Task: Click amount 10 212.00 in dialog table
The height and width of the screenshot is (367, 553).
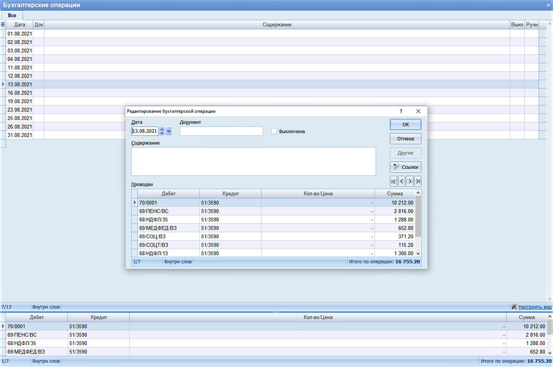Action: click(402, 202)
